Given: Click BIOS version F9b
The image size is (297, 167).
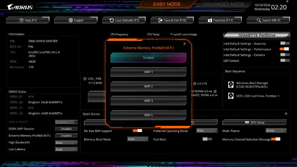Looking at the screenshot, I should (x=31, y=47).
